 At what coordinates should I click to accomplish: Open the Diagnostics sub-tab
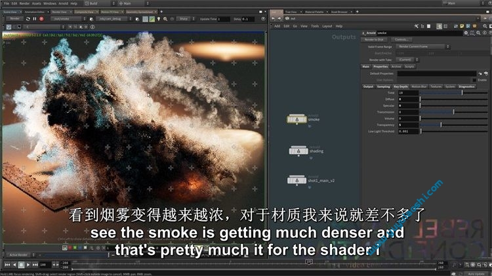(466, 87)
